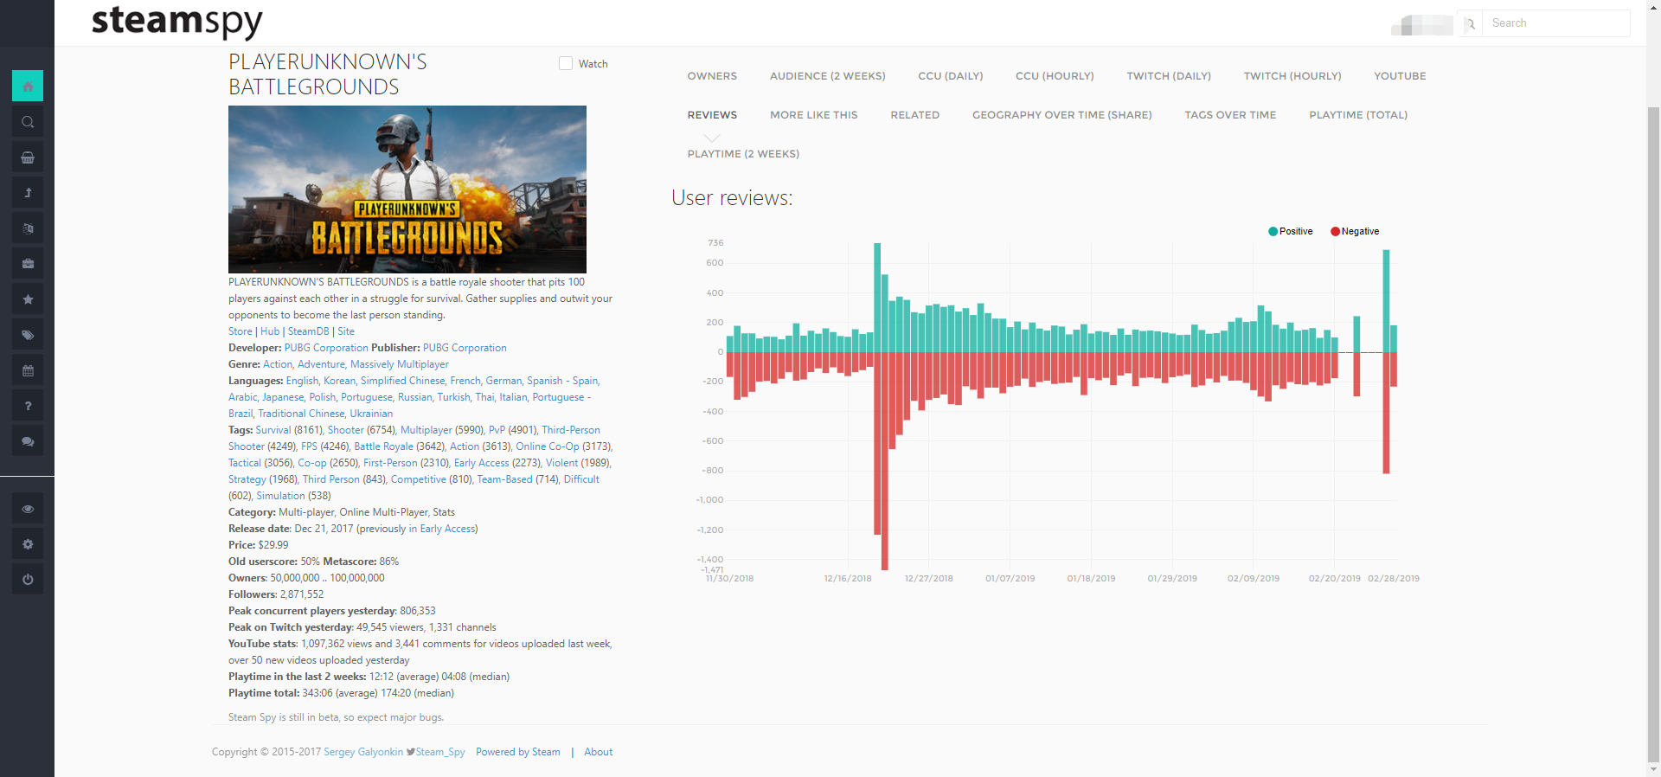Select the sidebar eye icon
1661x777 pixels.
tap(28, 509)
